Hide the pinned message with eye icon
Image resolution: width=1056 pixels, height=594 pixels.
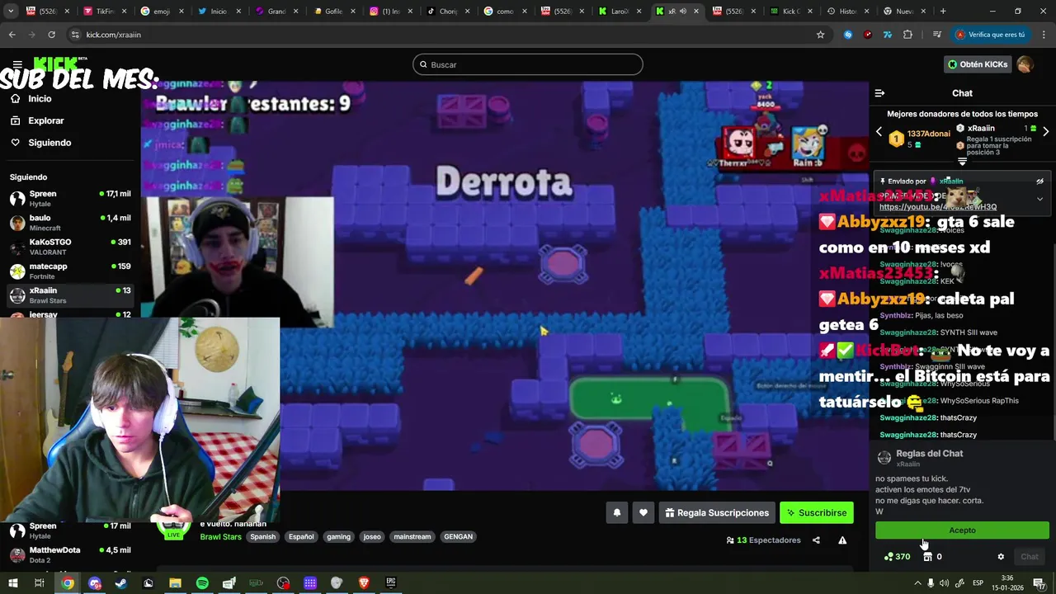(x=1039, y=181)
